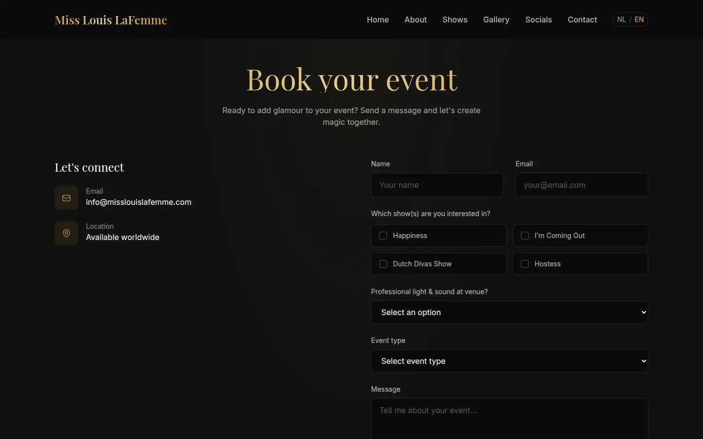Click the Available worldwide text
The width and height of the screenshot is (703, 439).
[123, 237]
